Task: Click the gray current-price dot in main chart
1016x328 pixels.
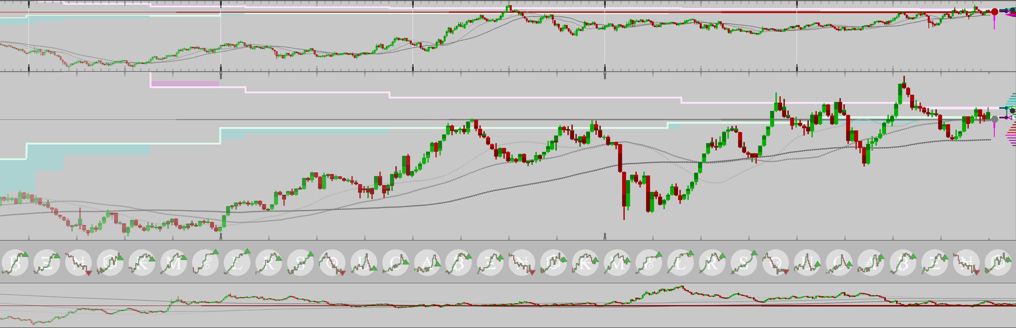Action: [994, 119]
